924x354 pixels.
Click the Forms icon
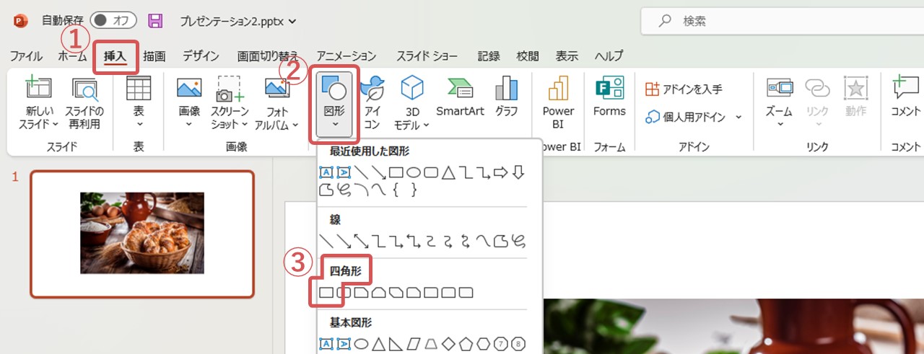pyautogui.click(x=609, y=88)
